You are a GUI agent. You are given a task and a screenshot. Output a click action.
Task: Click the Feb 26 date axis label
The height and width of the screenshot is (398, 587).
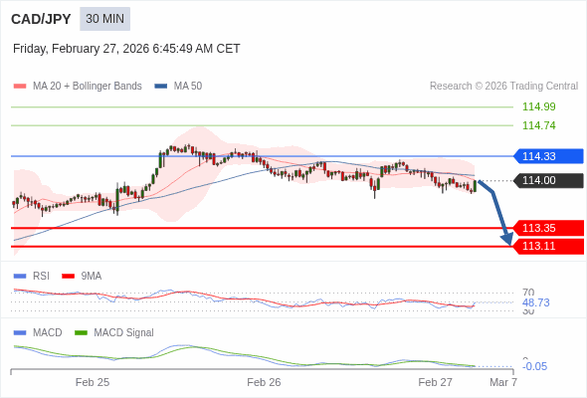[264, 382]
